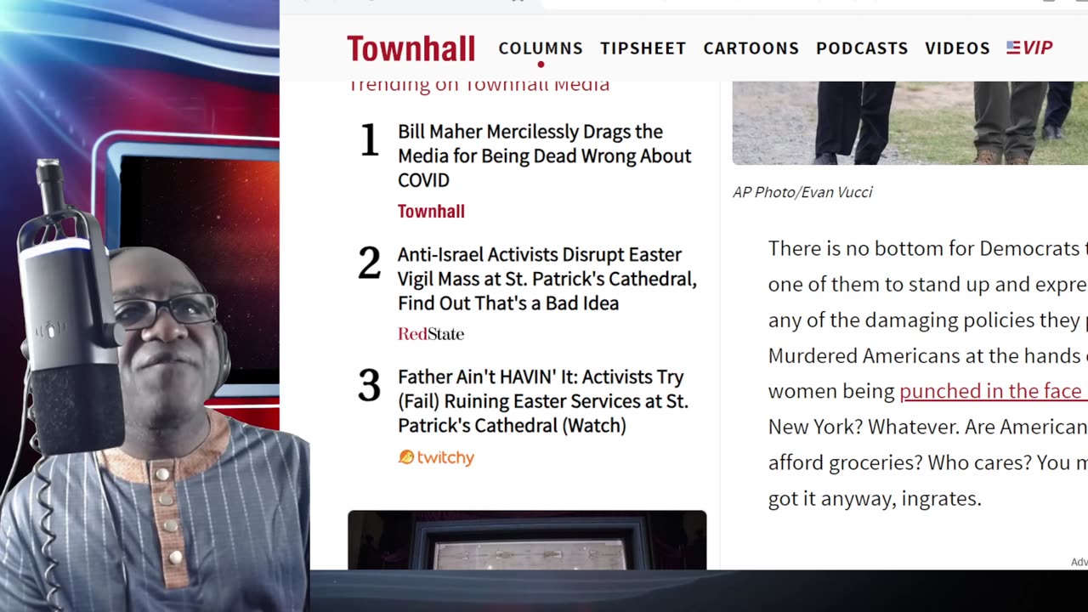The image size is (1088, 612).
Task: Read Bill Maher COVID media headline
Action: tap(545, 156)
